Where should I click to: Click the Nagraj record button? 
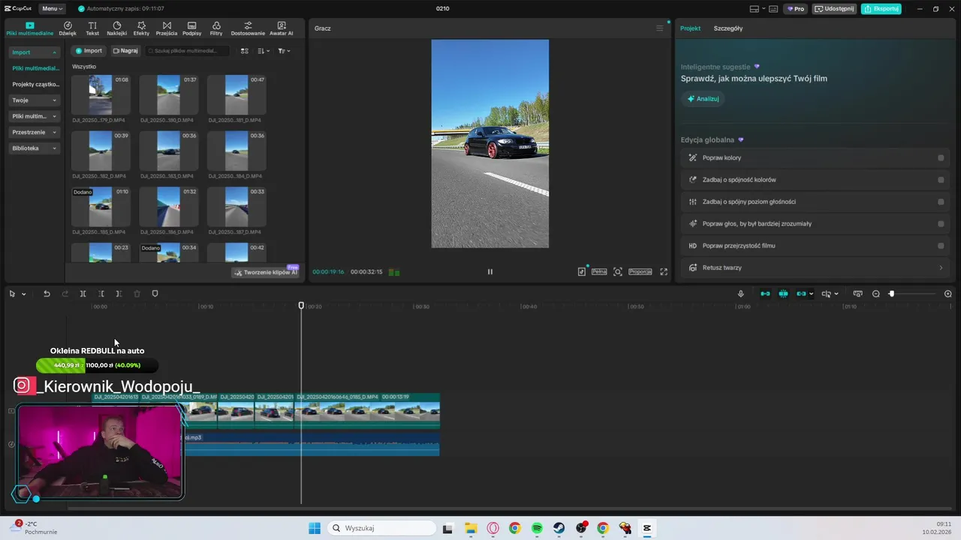[125, 51]
